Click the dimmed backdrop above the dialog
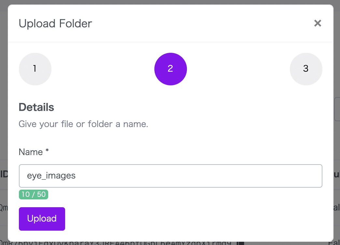Screen dimensions: 340x245 pos(170,2)
